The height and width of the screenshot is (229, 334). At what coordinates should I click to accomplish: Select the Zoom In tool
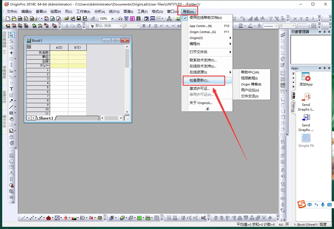[11, 41]
